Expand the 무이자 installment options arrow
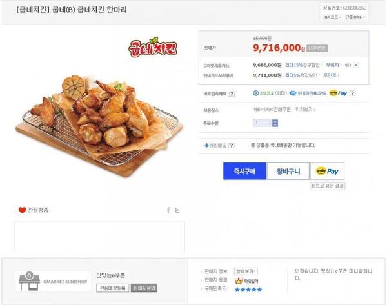The height and width of the screenshot is (305, 387). pos(356,65)
